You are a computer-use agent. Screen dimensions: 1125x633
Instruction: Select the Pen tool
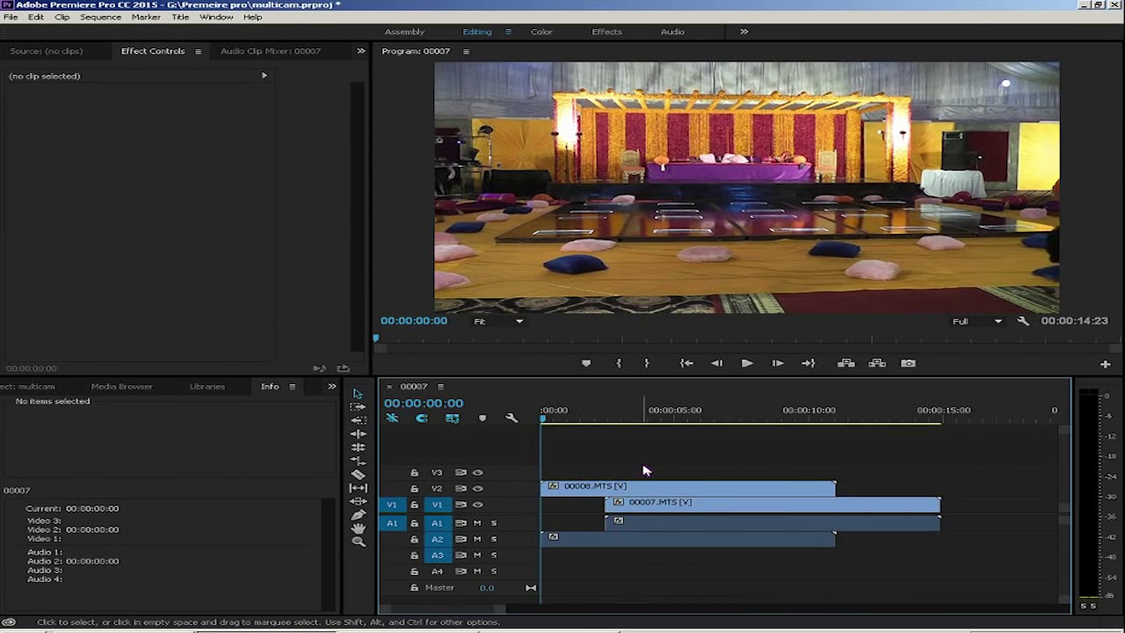[x=358, y=514]
